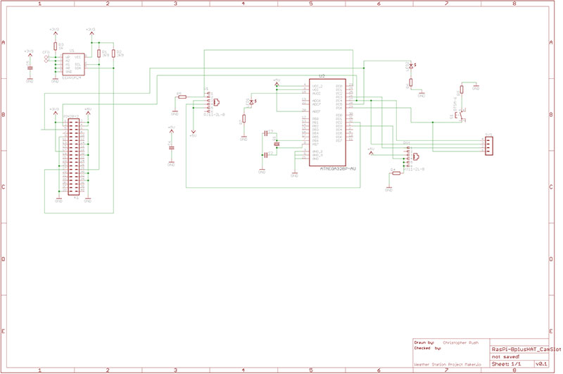Click the 4-pin connector at far right
This screenshot has width=563, height=374.
[x=488, y=144]
